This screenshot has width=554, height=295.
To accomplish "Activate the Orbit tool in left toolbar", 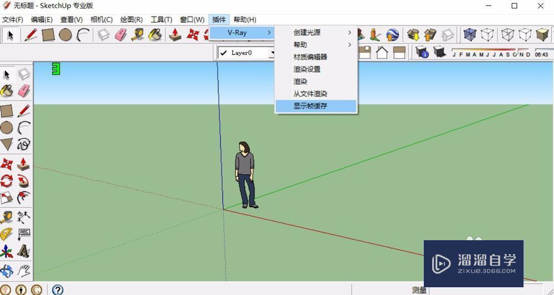I will [x=7, y=271].
